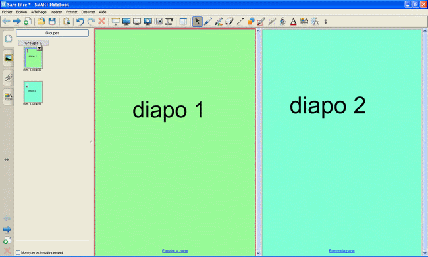Screen dimensions: 428x257
Task: Select the diapo 2 page thumbnail
Action: 33,92
